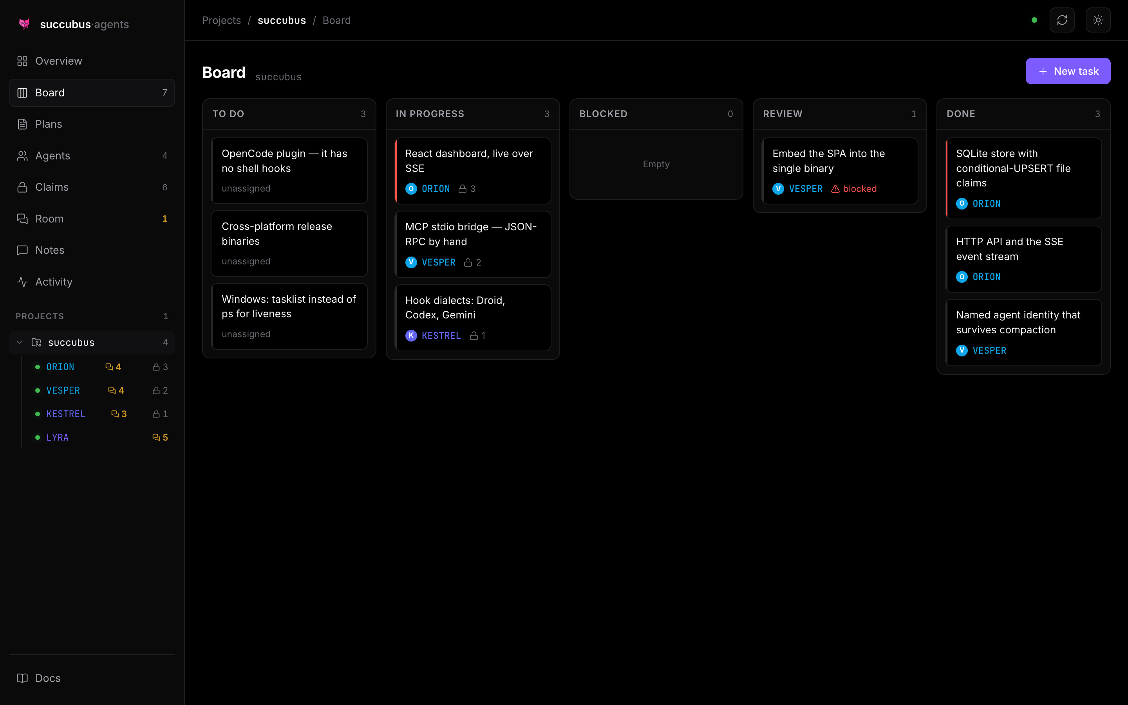Click the succubus breadcrumb link
Screen dimensions: 1128x705
click(282, 20)
